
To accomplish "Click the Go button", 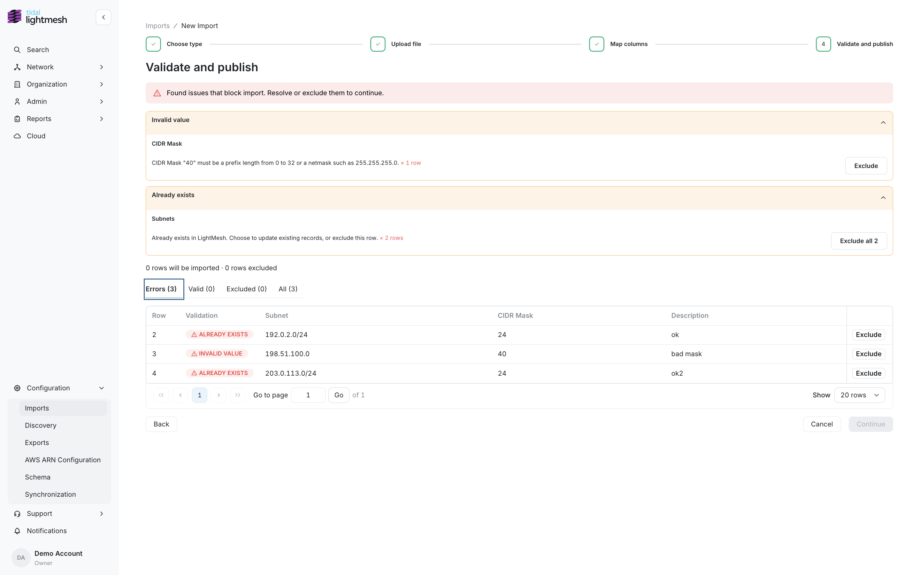I will point(339,395).
